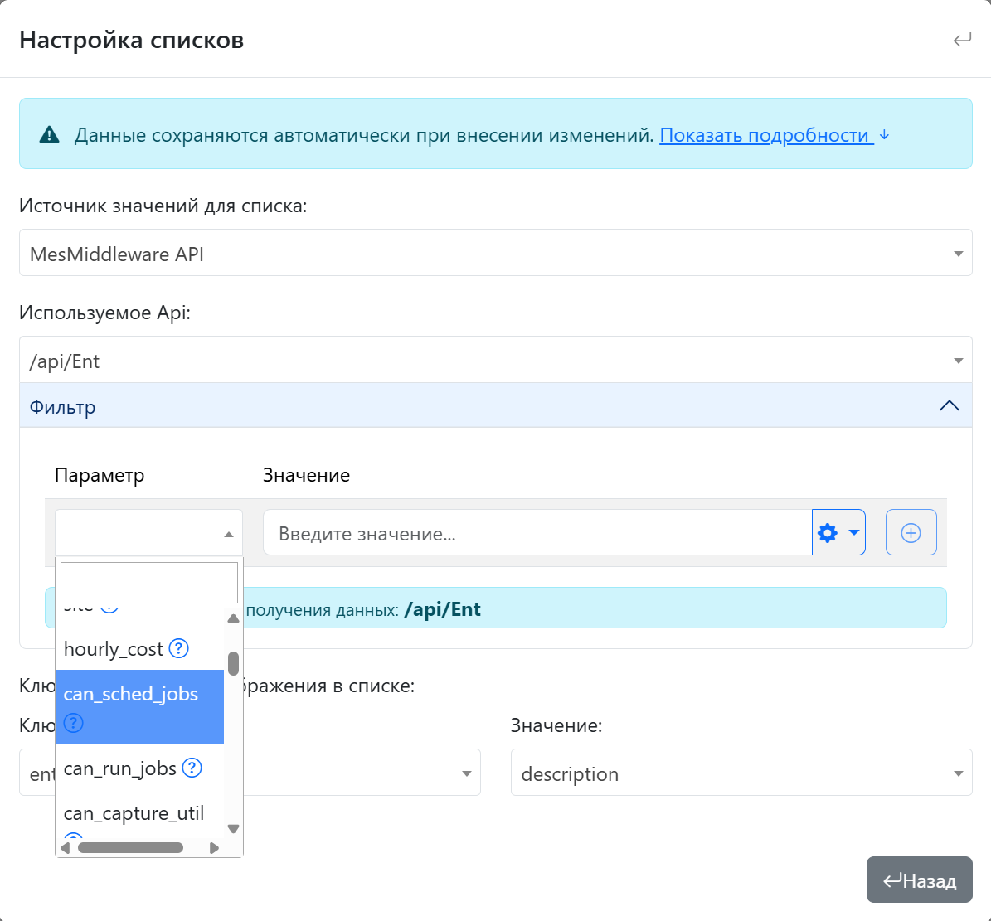Viewport: 991px width, 921px height.
Task: Open the gear settings button for value
Action: (838, 532)
